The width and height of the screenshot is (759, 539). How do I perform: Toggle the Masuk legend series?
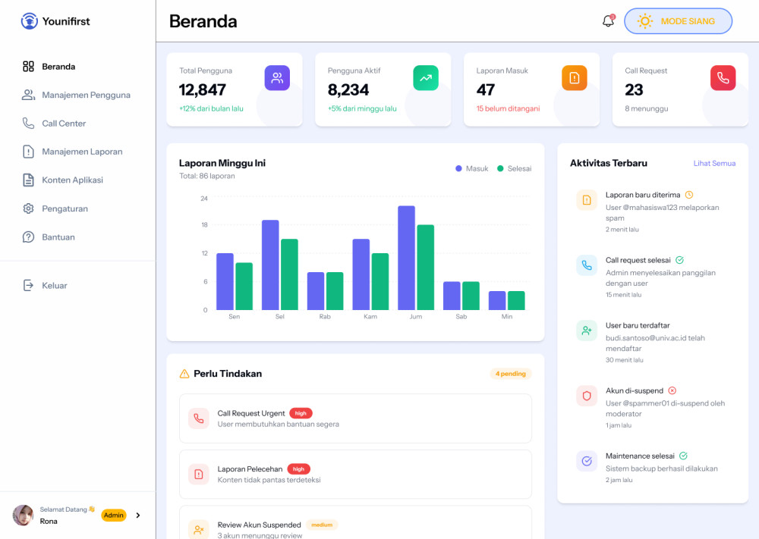[x=472, y=168]
